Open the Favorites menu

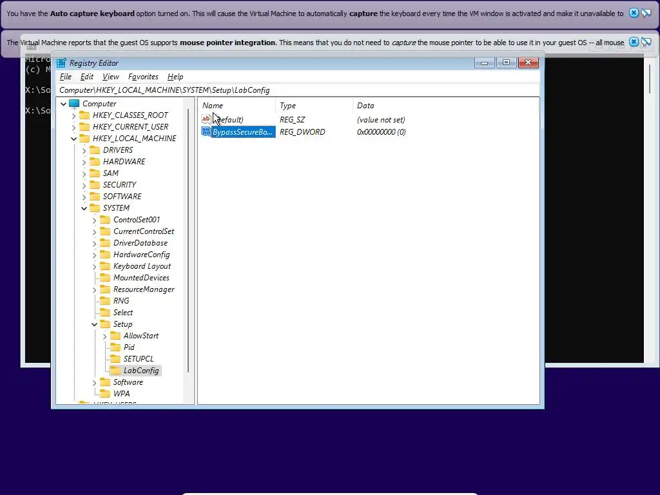143,77
